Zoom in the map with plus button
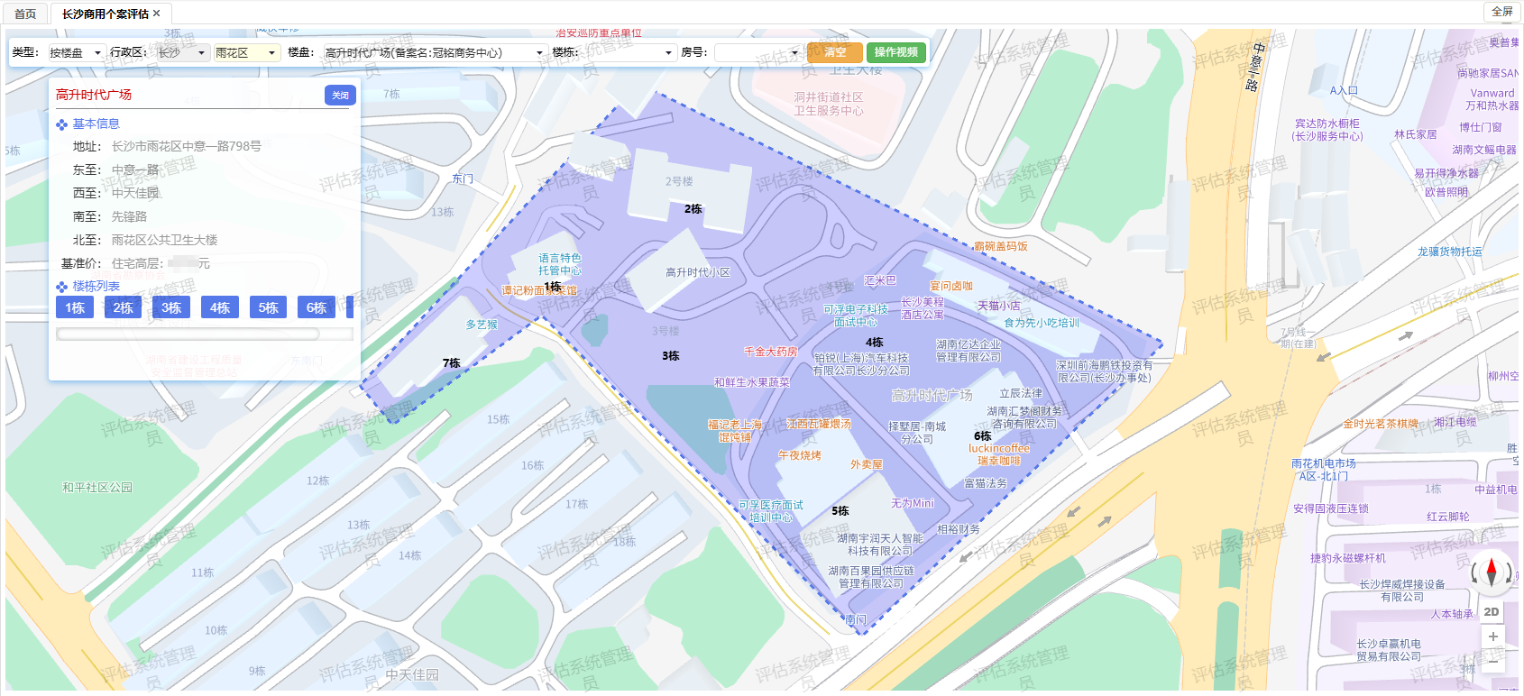The image size is (1524, 696). click(1493, 636)
